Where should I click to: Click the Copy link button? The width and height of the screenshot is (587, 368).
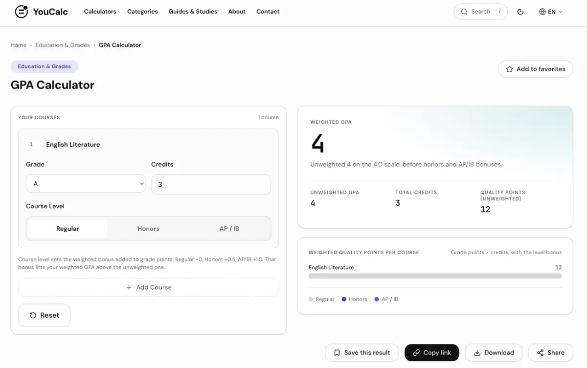coord(432,352)
